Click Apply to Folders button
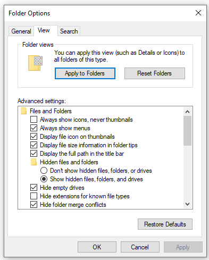Image resolution: width=209 pixels, height=260 pixels. point(85,73)
